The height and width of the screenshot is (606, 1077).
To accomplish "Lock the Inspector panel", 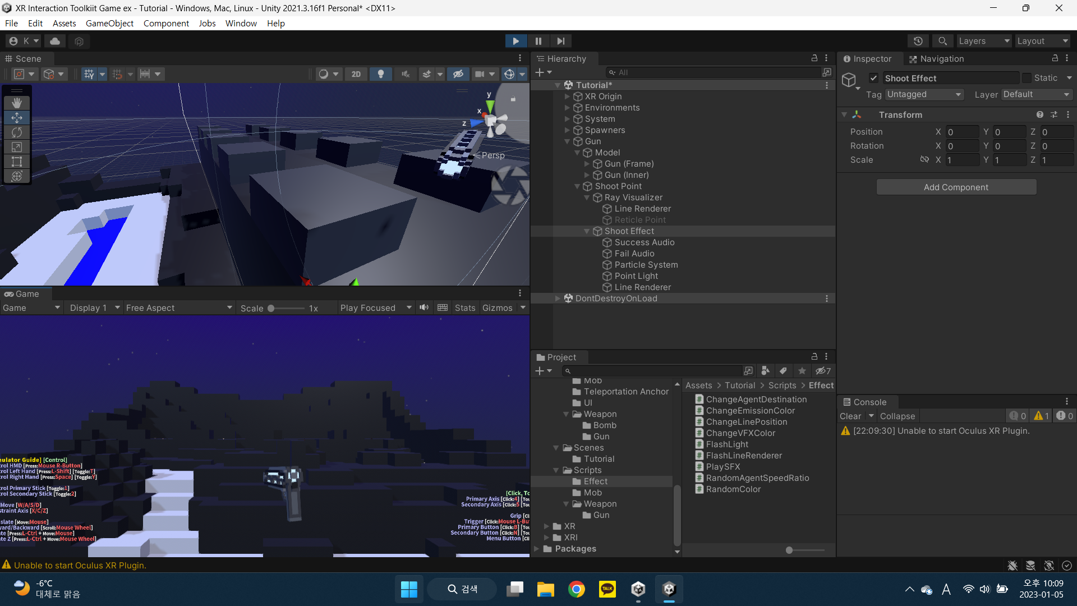I will tap(1055, 58).
